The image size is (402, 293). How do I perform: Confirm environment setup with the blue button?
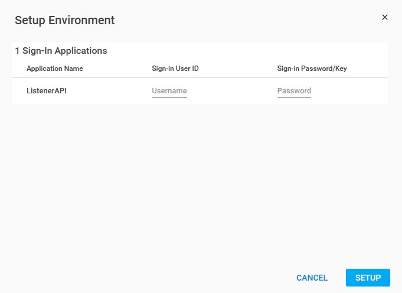point(368,278)
